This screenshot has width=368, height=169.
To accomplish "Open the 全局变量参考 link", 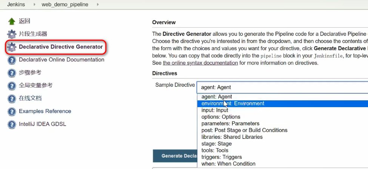I will click(36, 85).
